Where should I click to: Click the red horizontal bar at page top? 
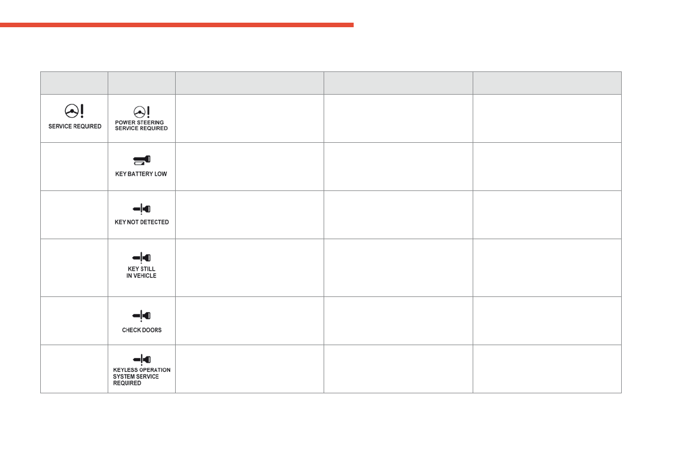(x=176, y=25)
